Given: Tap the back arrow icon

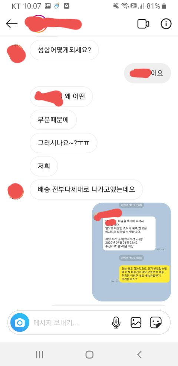Looking at the screenshot, I should 11,24.
